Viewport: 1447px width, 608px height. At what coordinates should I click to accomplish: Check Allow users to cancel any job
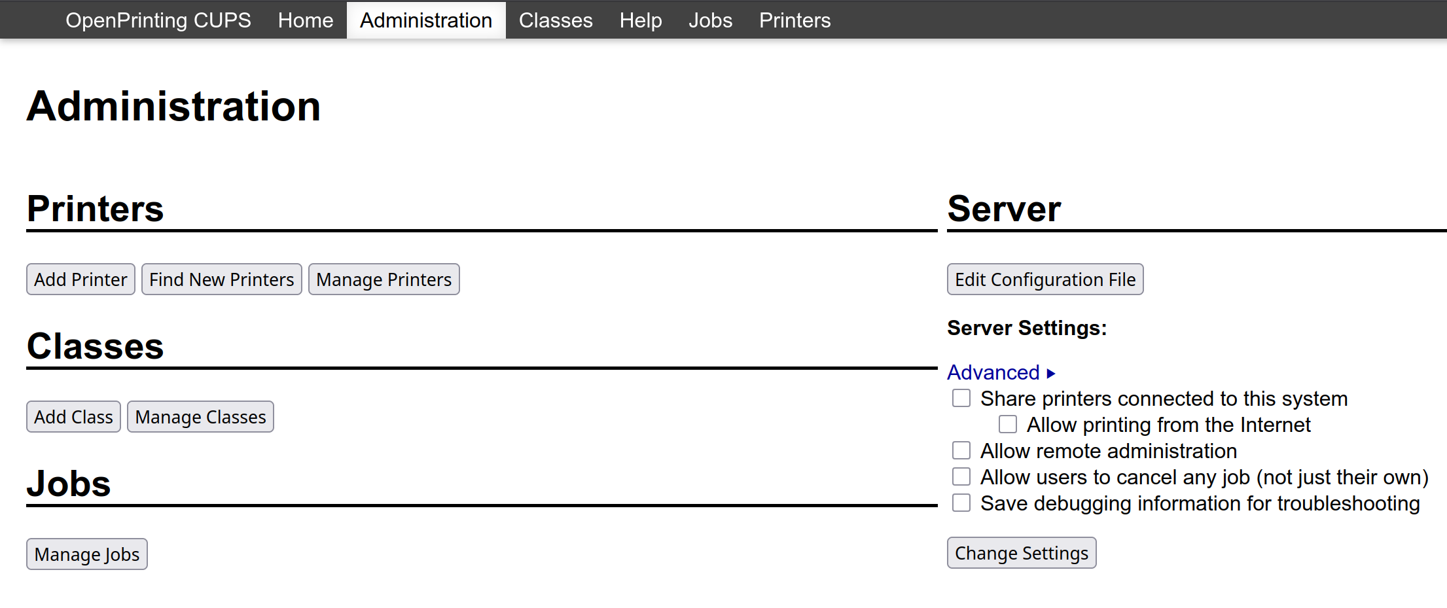pyautogui.click(x=961, y=476)
